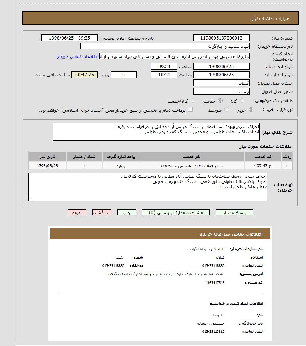Viewport: 306px width, 346px height.
Task: Select the متوسط purchase type radio
Action: (x=227, y=110)
